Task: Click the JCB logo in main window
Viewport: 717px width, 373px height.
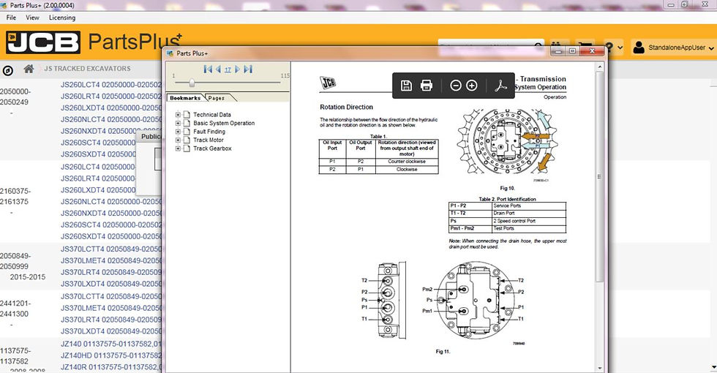Action: [x=43, y=42]
